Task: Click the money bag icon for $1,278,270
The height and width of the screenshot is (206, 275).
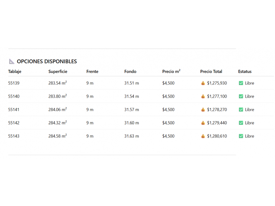Action: coord(203,110)
